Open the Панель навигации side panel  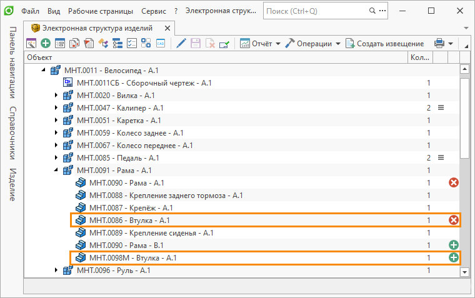click(12, 62)
